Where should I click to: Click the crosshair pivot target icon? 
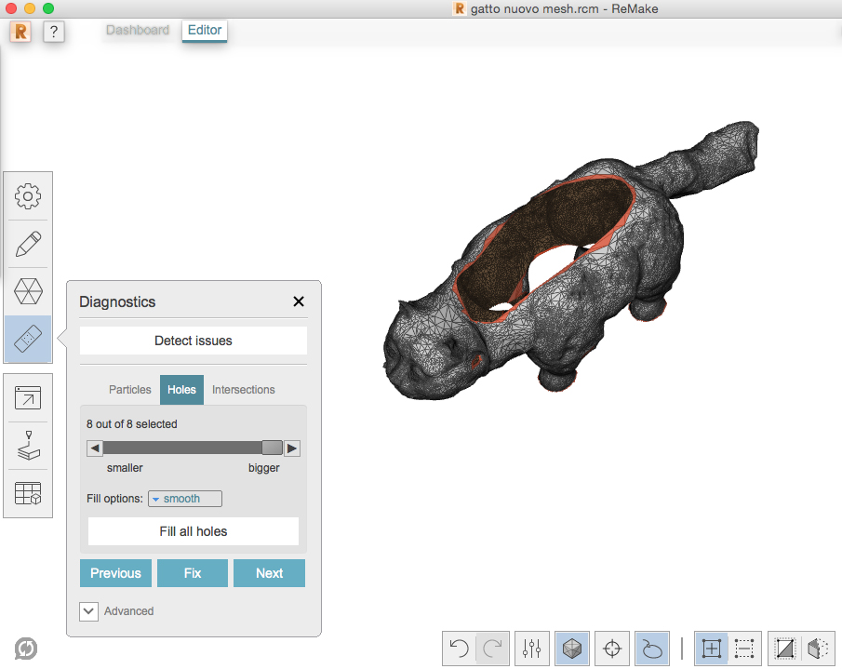click(612, 649)
